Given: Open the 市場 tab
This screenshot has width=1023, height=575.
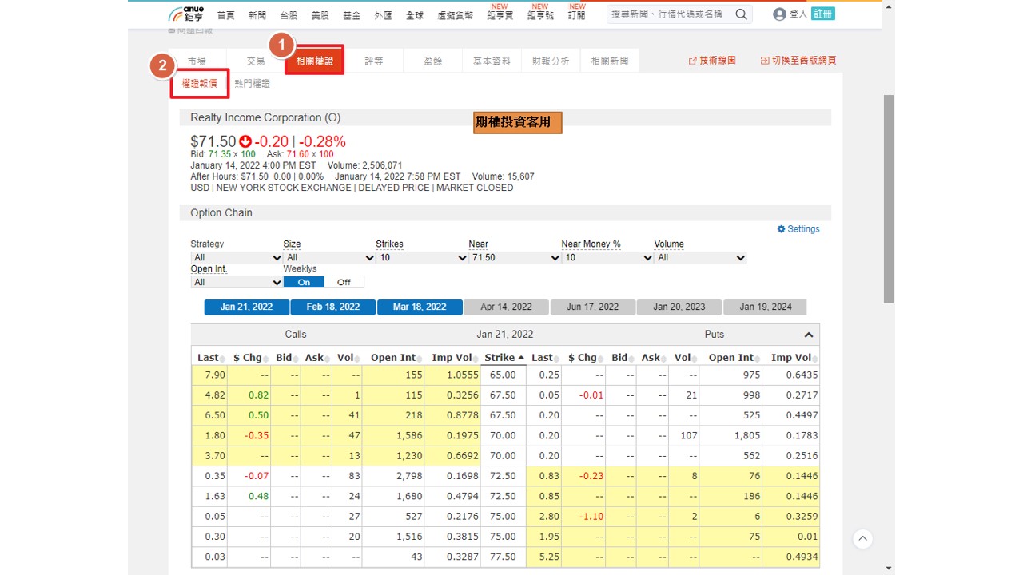Looking at the screenshot, I should 197,61.
